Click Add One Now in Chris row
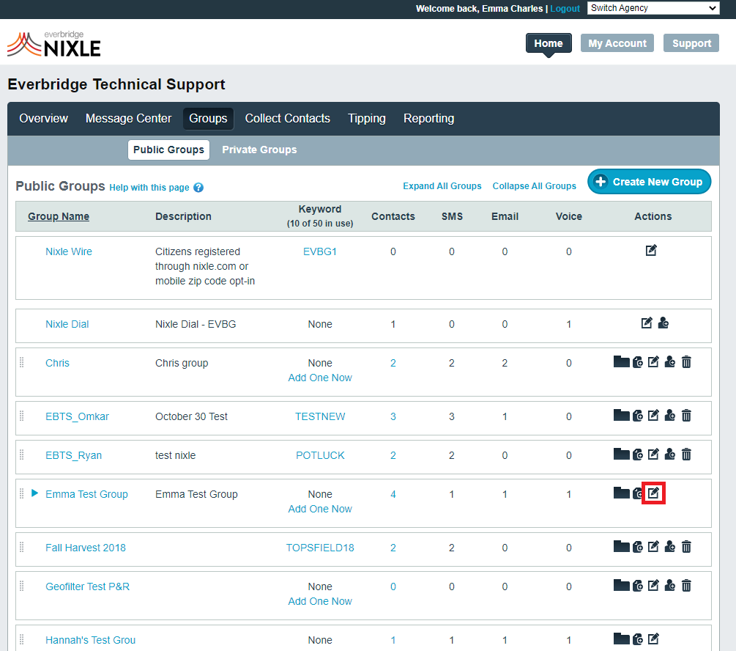The image size is (736, 651). [x=320, y=378]
